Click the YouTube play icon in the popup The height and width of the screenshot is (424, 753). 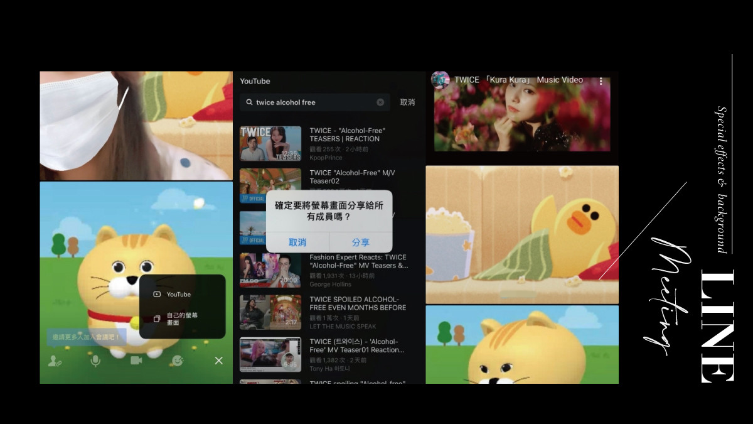157,294
